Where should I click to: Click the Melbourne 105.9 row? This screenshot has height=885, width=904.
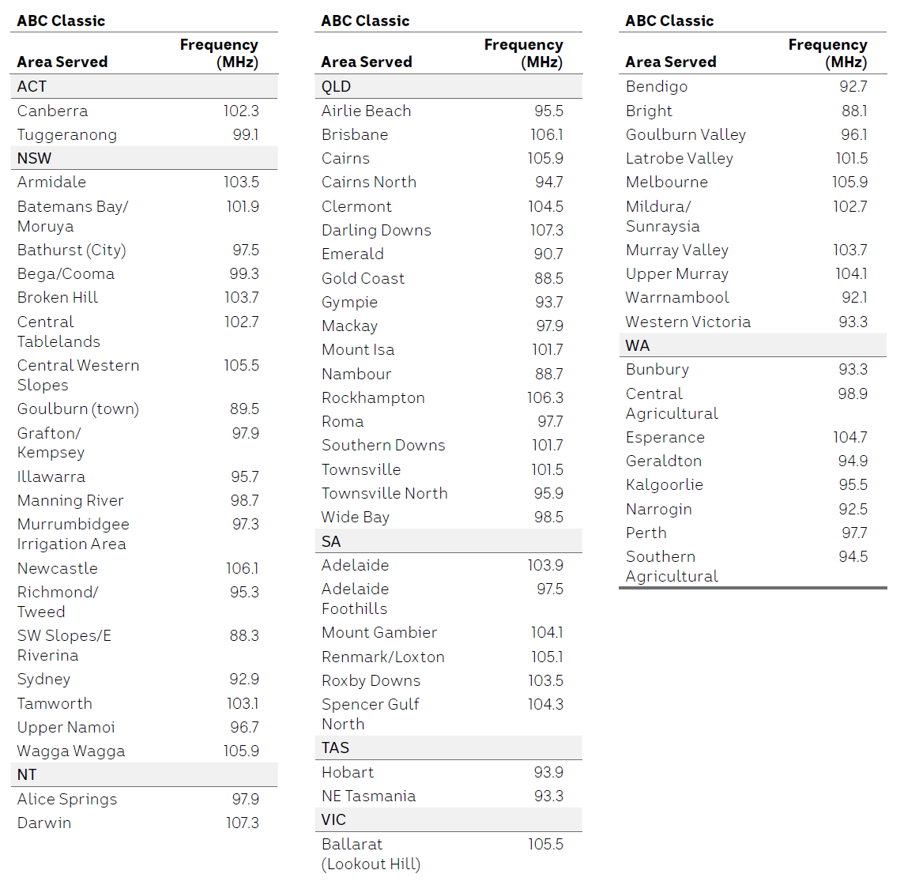coord(753,183)
